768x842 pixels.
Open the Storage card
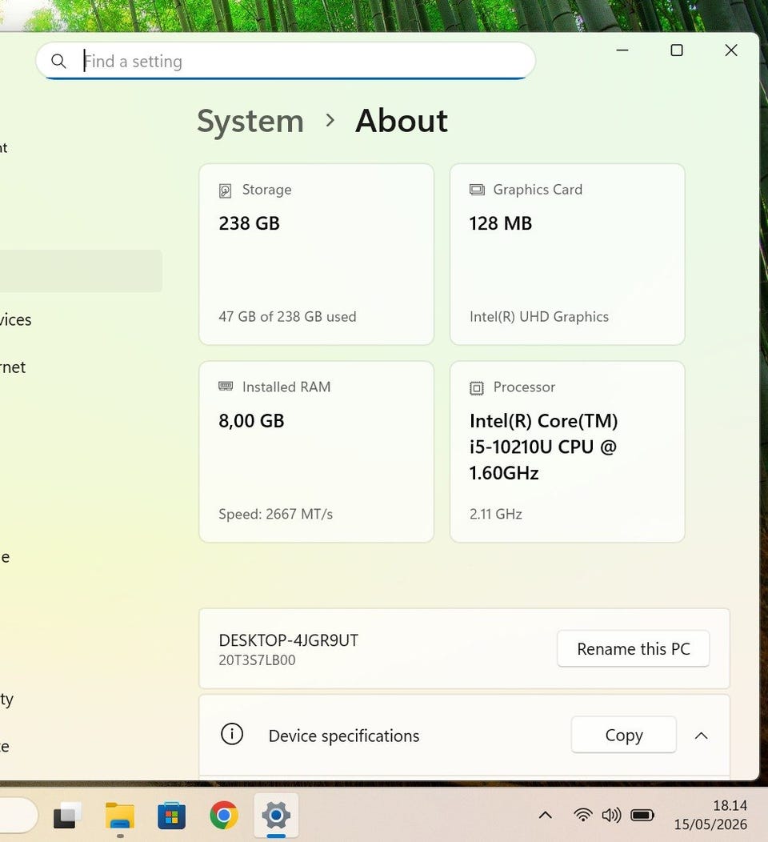pyautogui.click(x=316, y=254)
